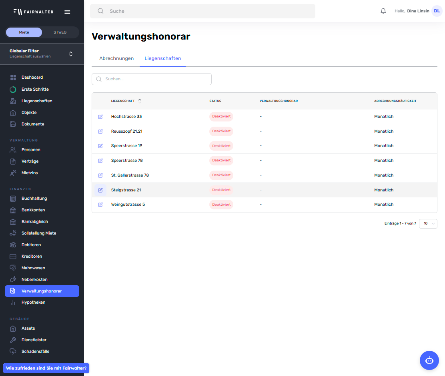Click edit icon for Steigstrasse 21
The width and height of the screenshot is (445, 376).
[x=100, y=190]
